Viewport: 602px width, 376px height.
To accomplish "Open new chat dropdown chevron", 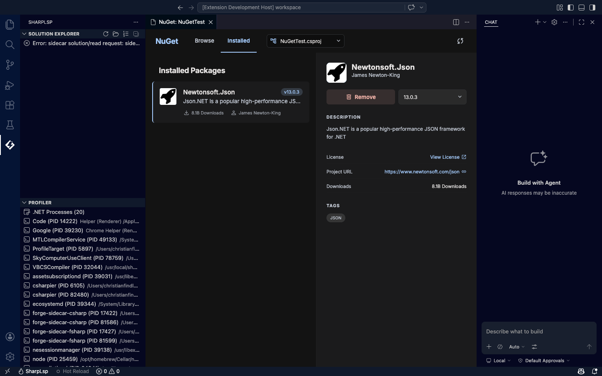I will (545, 22).
